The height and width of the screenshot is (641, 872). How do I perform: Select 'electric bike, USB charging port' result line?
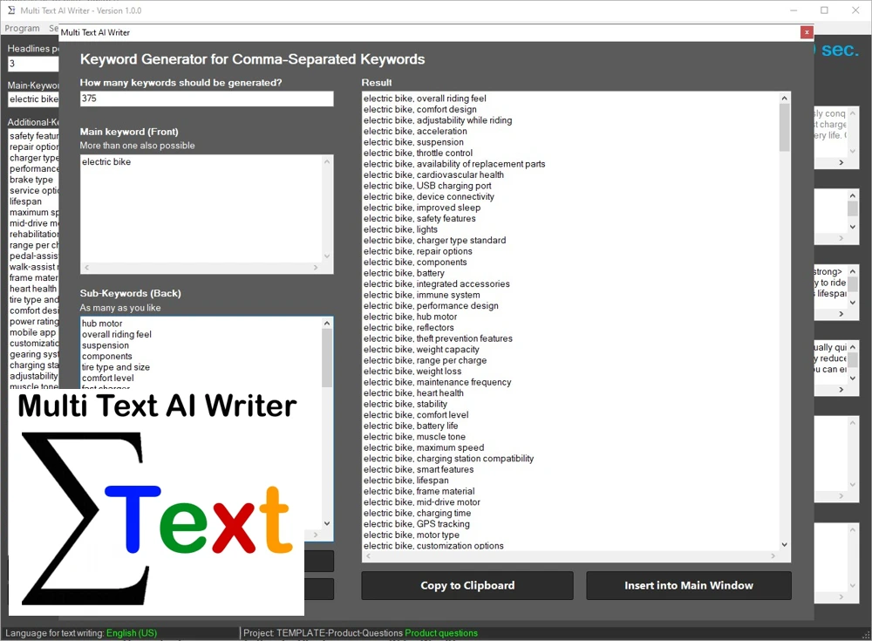[427, 186]
